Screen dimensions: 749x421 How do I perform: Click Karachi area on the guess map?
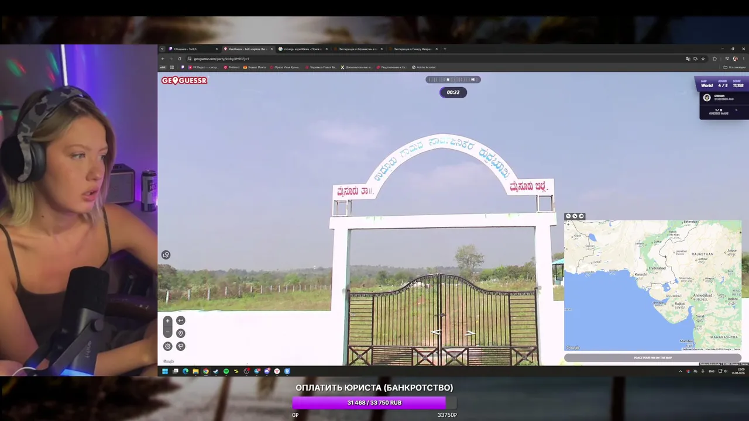tap(640, 274)
